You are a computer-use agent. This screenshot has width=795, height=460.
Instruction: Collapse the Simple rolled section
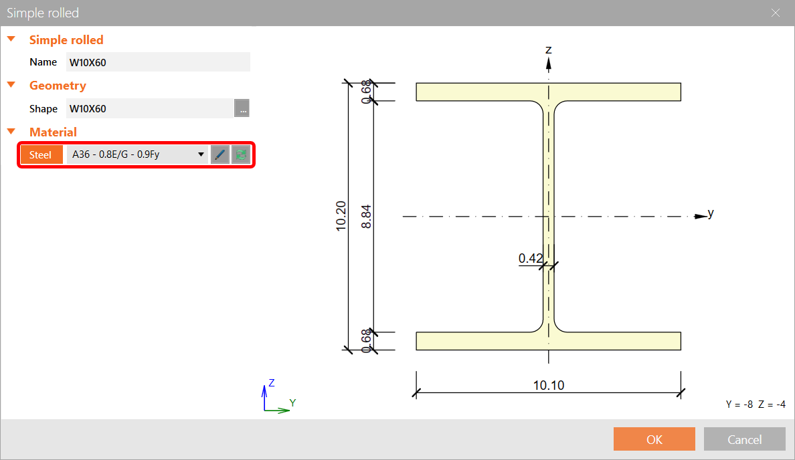click(11, 39)
